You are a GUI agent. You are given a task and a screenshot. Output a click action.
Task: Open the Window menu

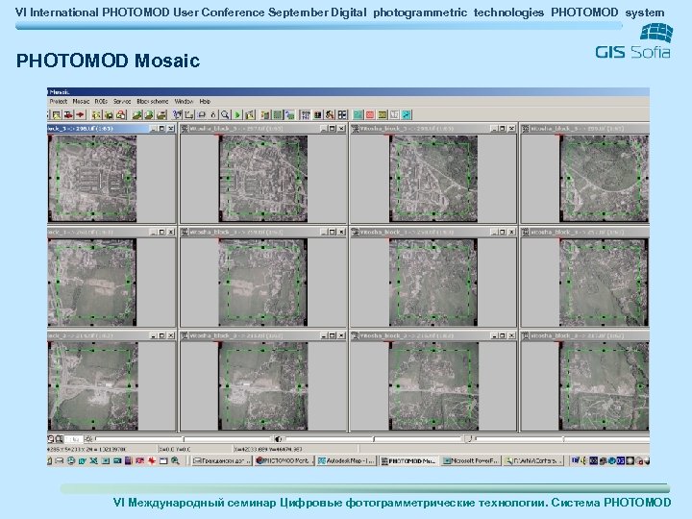click(184, 102)
